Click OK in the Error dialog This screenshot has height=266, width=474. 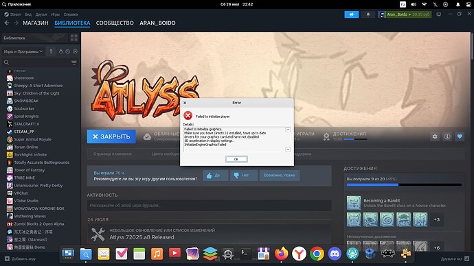pos(236,159)
